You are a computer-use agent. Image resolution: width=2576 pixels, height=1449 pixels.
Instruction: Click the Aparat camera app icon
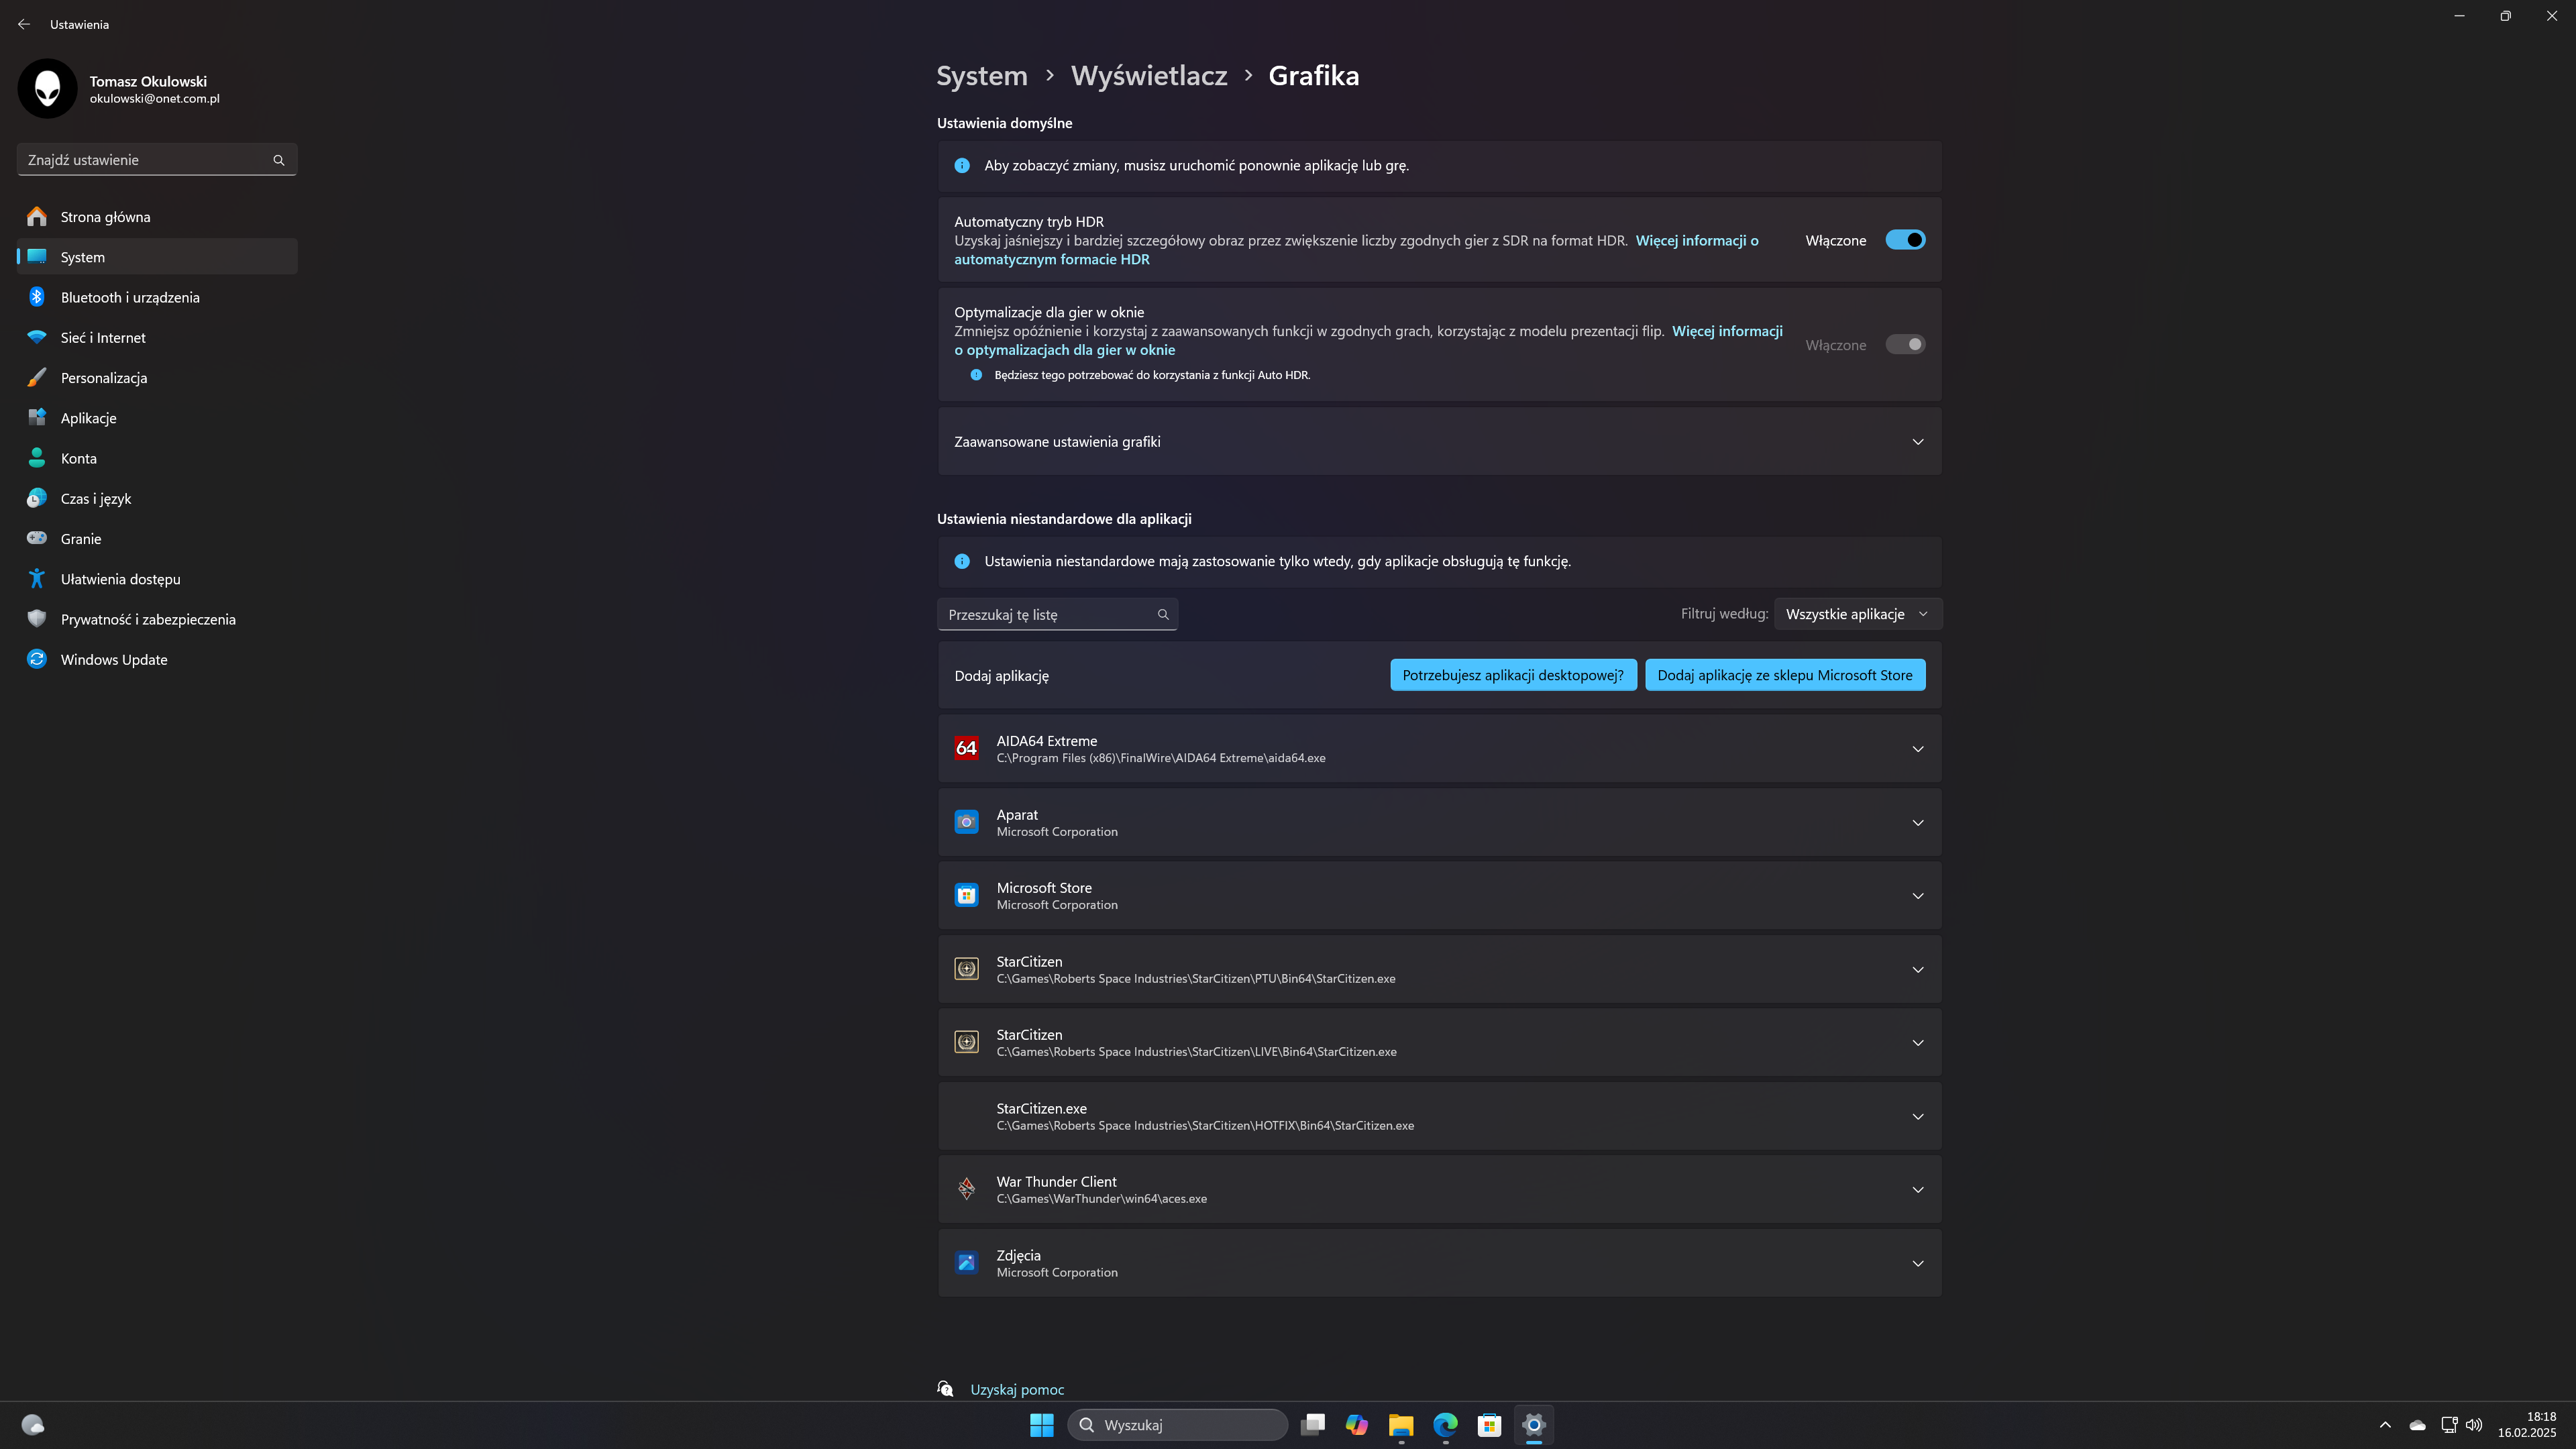coord(966,822)
